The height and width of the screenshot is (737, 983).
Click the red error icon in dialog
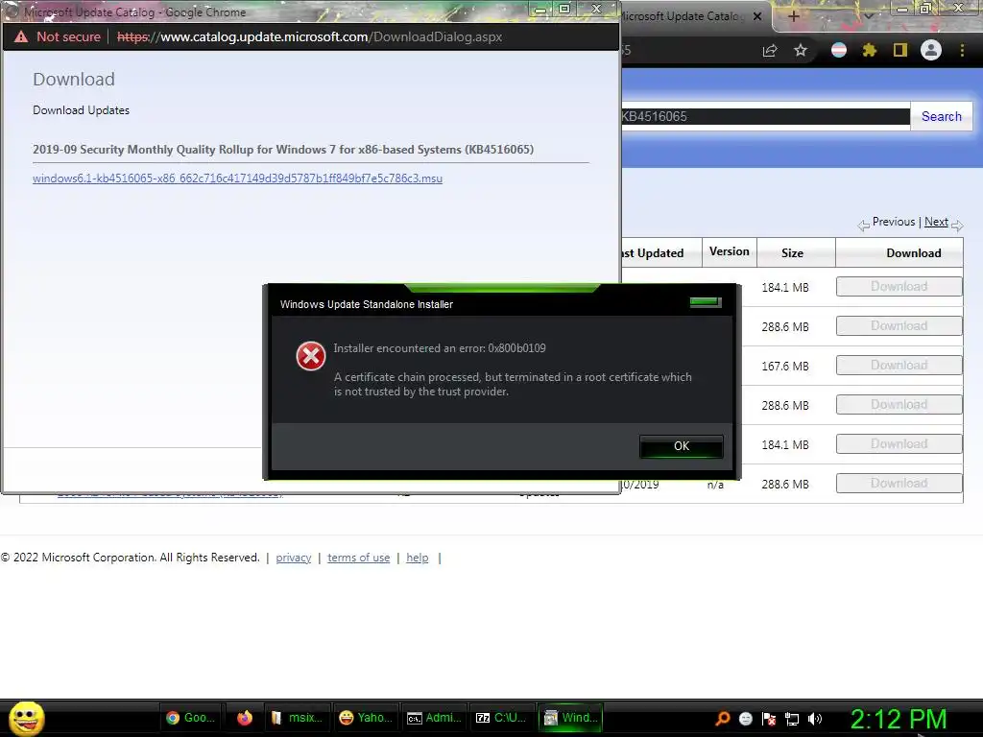point(310,356)
